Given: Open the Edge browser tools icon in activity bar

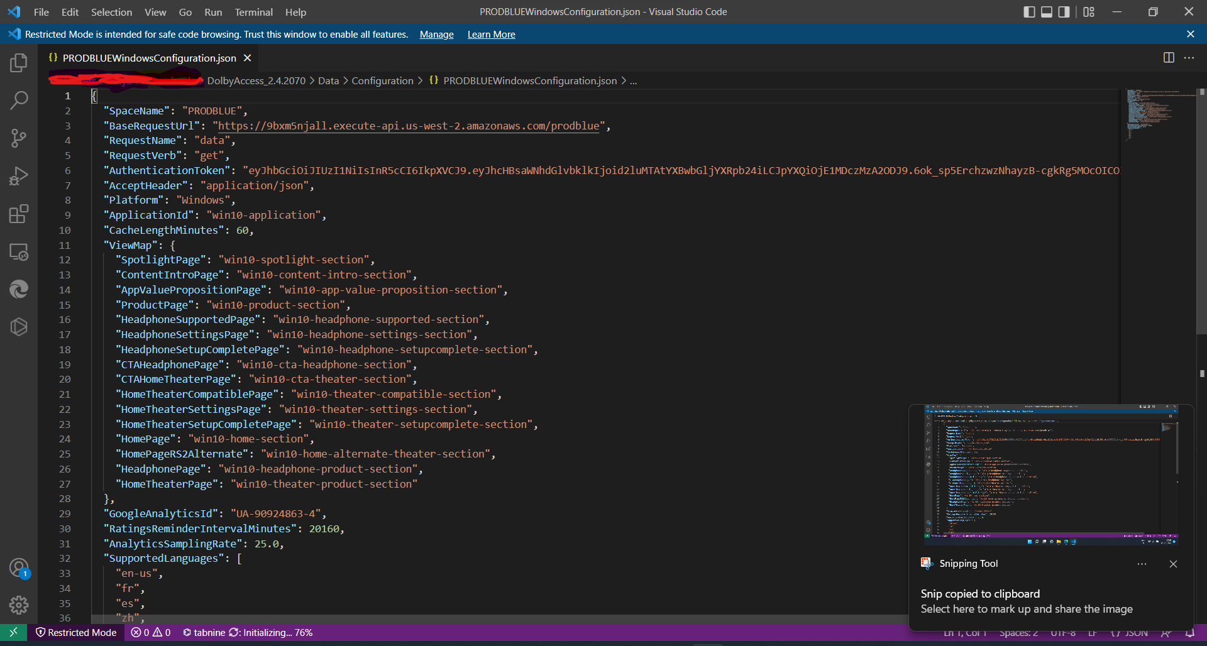Looking at the screenshot, I should pyautogui.click(x=19, y=289).
